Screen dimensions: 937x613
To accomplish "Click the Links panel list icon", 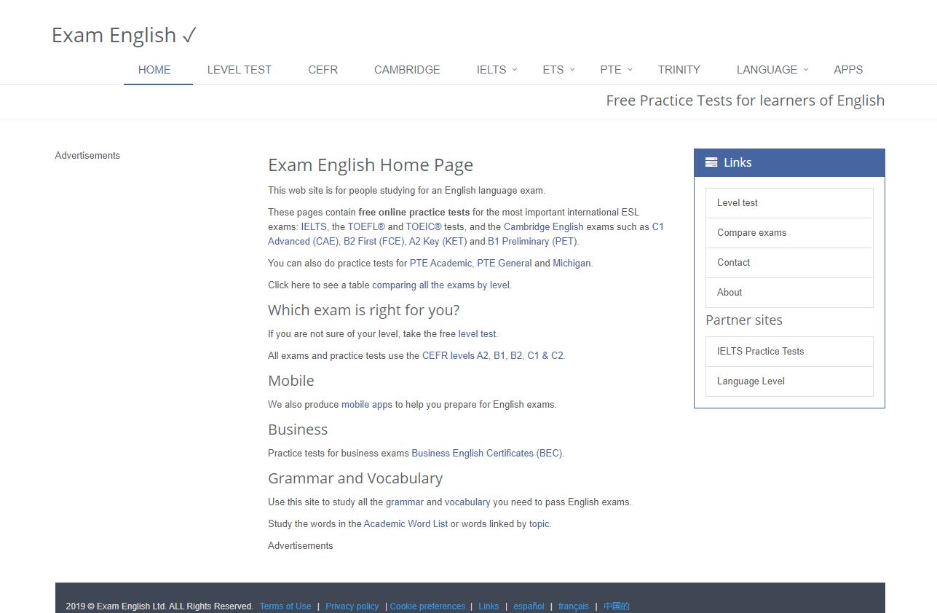I will (x=711, y=162).
